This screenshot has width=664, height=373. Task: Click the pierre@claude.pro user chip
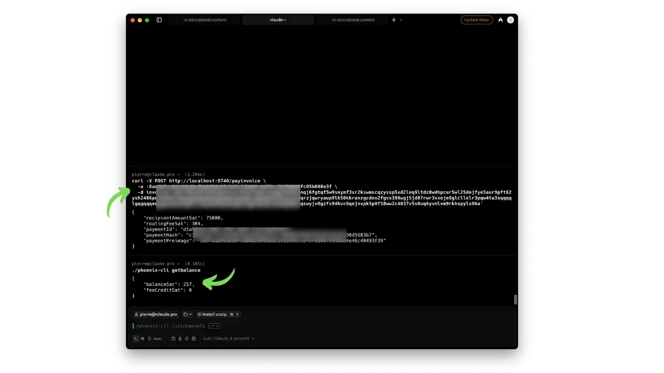[x=156, y=314]
